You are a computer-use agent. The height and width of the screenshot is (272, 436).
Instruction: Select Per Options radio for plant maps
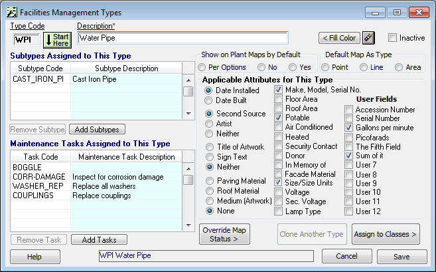tap(202, 67)
